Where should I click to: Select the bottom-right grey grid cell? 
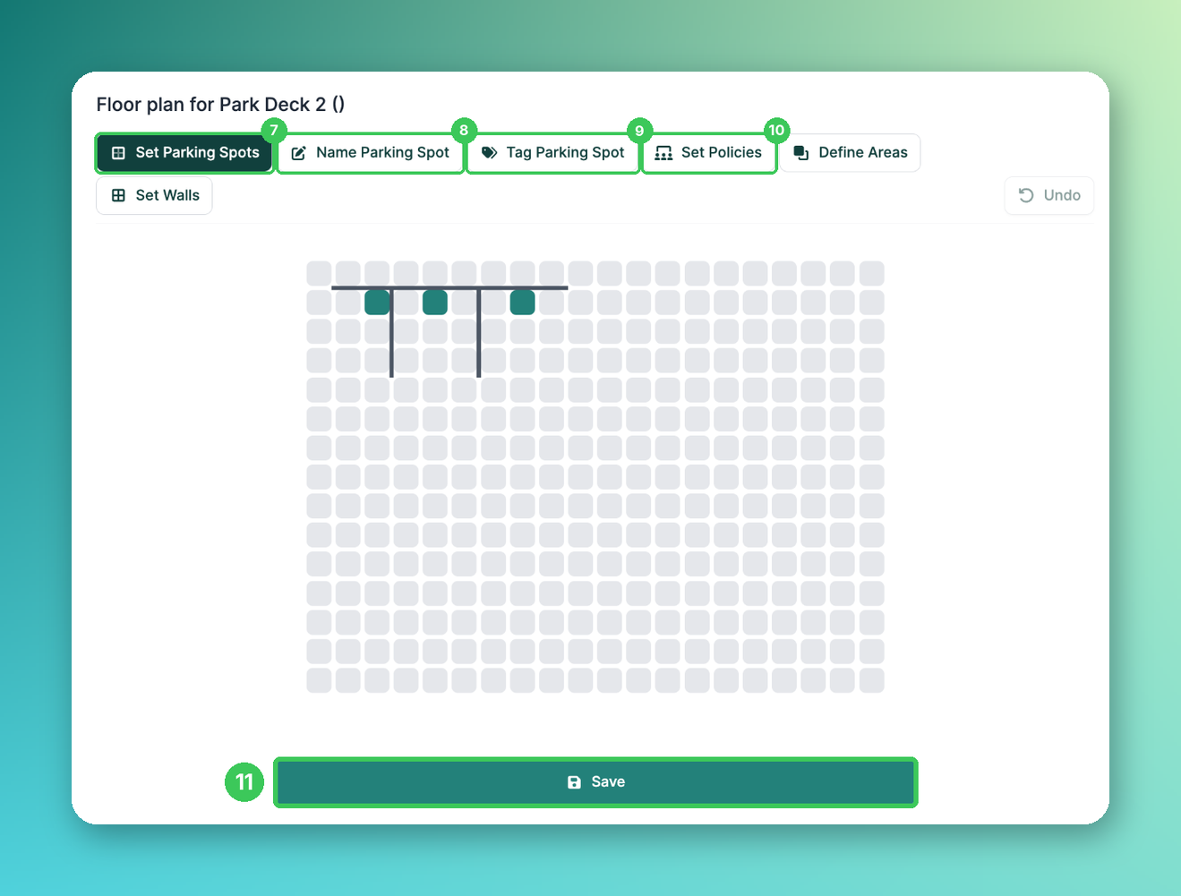click(x=872, y=680)
